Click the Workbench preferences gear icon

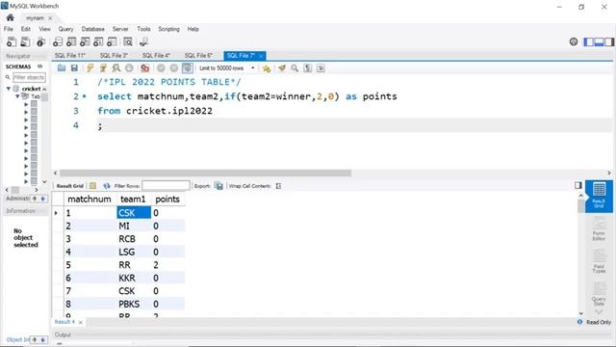click(574, 41)
